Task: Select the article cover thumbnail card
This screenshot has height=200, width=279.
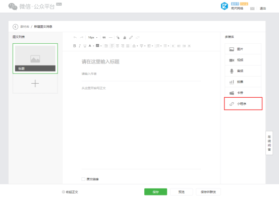Action: pos(35,58)
